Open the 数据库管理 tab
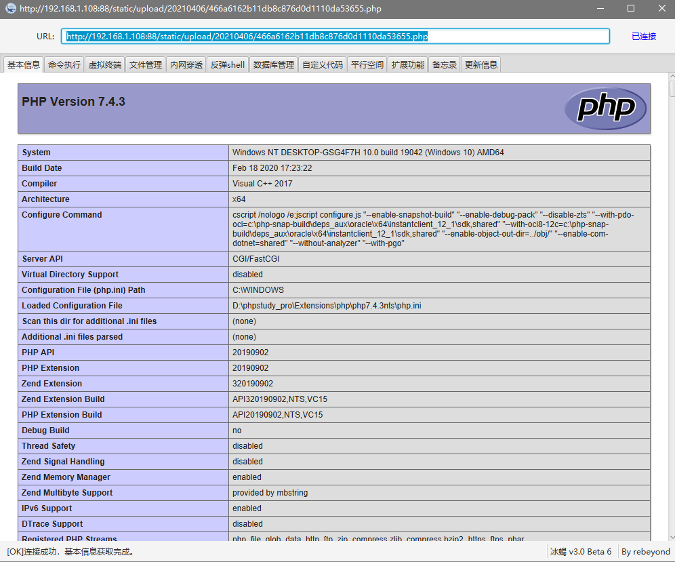Screen dimensions: 675x562 pos(274,65)
